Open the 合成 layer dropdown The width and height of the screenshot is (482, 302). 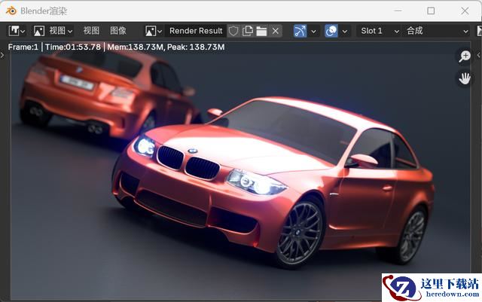coord(437,31)
